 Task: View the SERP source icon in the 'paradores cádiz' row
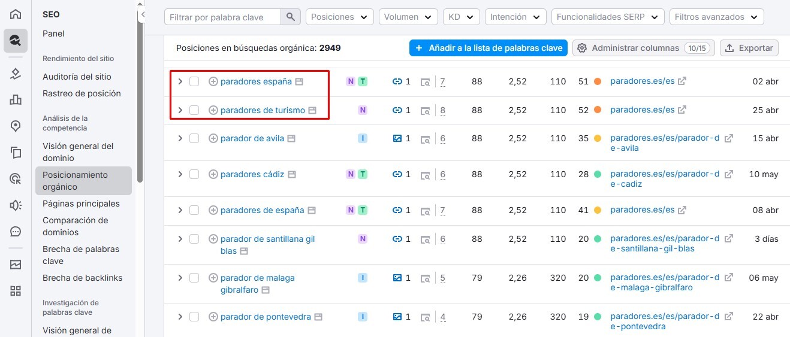(x=425, y=175)
